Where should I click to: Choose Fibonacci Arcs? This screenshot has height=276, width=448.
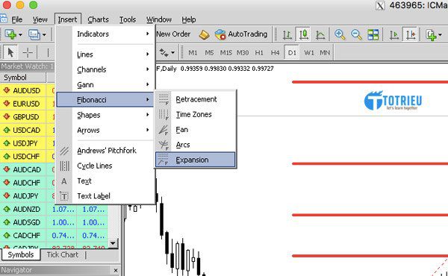[196, 145]
